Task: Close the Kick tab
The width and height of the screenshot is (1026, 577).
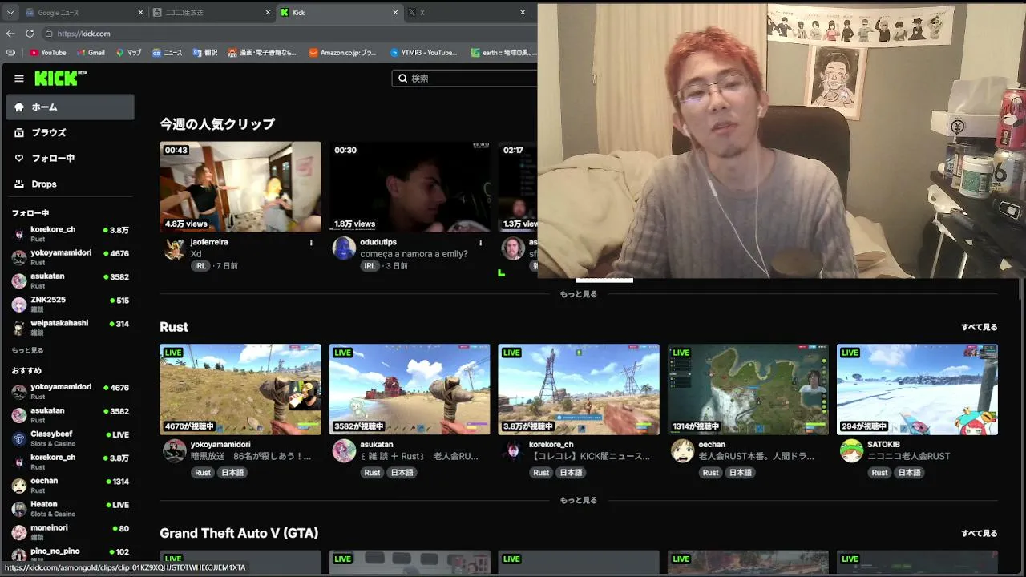Action: point(395,13)
